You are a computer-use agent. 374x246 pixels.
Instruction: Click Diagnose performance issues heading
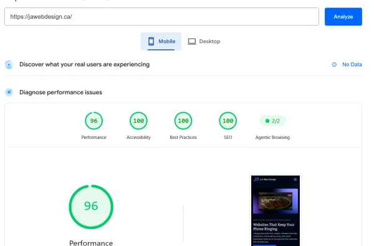tap(60, 92)
